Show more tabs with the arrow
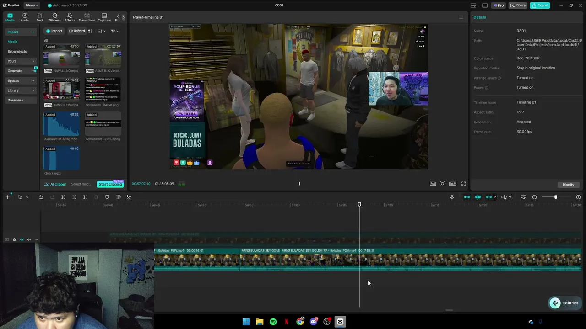Screen dimensions: 586x329 pos(123,17)
